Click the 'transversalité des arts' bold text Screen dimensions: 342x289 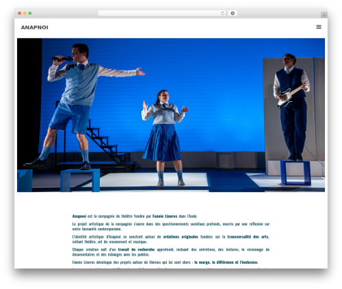tap(248, 236)
